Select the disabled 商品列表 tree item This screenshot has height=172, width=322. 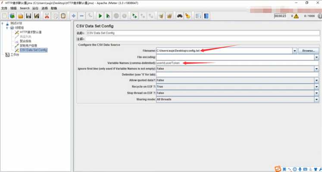(x=25, y=36)
